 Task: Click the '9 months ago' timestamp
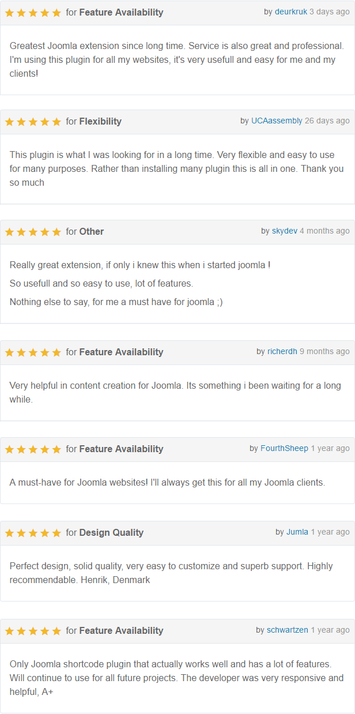tap(324, 351)
